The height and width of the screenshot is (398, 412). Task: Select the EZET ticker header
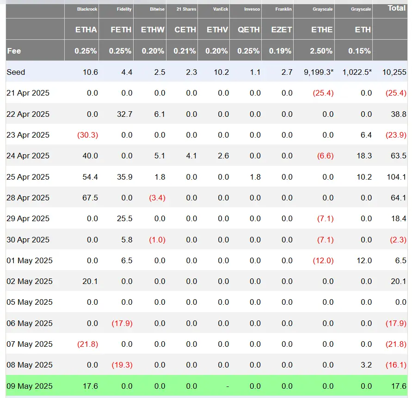coord(282,30)
